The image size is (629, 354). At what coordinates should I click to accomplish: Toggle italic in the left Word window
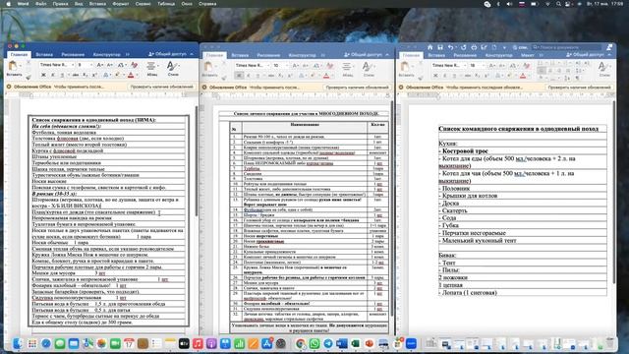[52, 75]
